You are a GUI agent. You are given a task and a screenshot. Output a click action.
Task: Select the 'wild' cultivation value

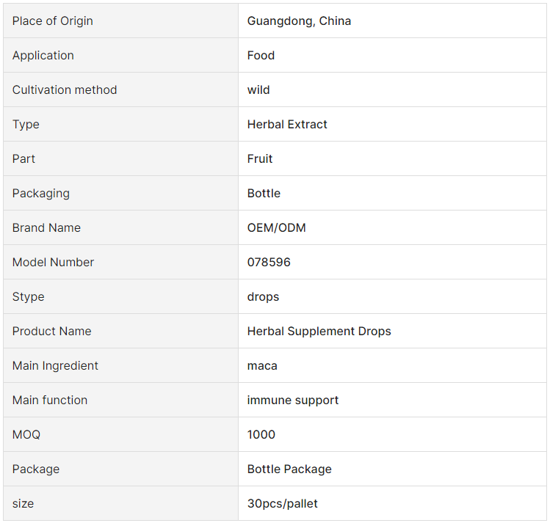point(258,90)
